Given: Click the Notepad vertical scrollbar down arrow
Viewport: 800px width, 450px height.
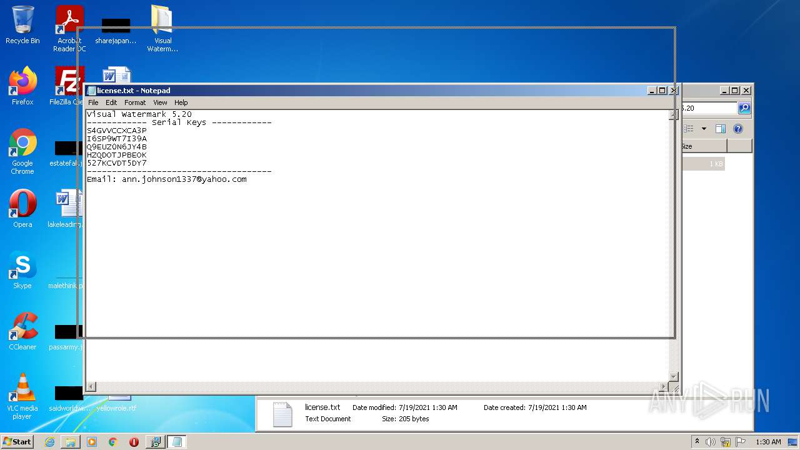Looking at the screenshot, I should pyautogui.click(x=674, y=376).
